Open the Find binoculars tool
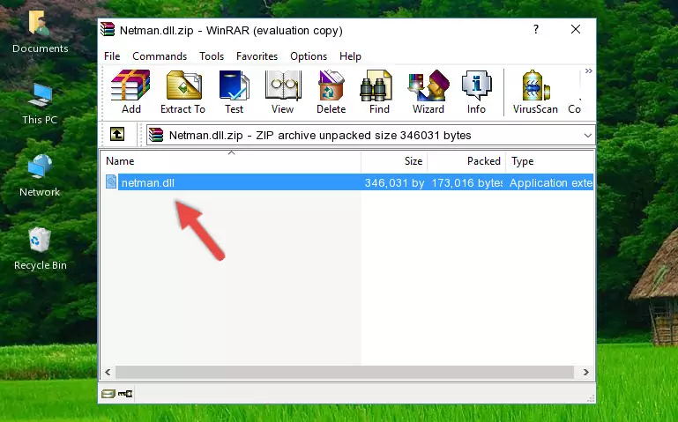The width and height of the screenshot is (678, 422). pyautogui.click(x=379, y=92)
